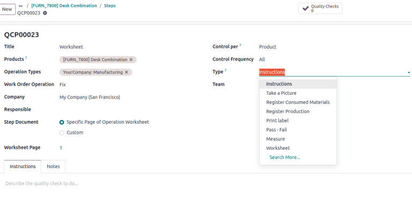412x197 pixels.
Task: Switch to the Instructions tab
Action: coord(23,166)
